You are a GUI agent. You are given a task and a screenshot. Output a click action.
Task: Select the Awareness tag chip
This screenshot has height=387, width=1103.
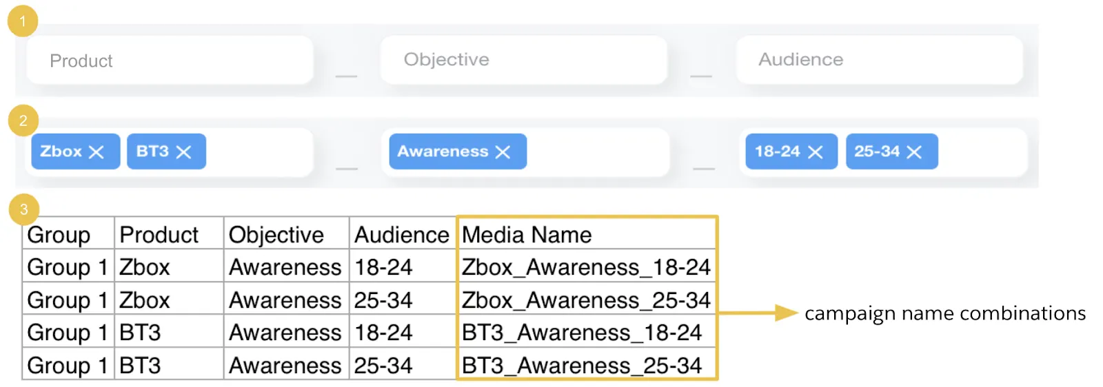click(458, 151)
